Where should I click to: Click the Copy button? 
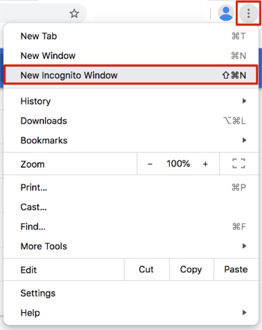[x=191, y=269]
